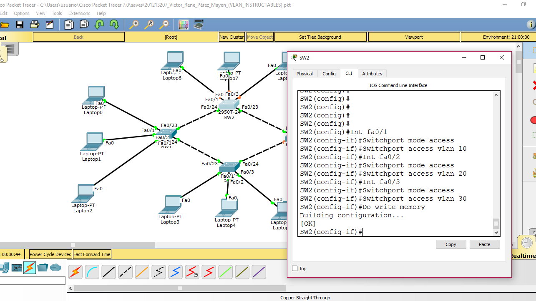
Task: Print using the printer toolbar icon
Action: (35, 25)
